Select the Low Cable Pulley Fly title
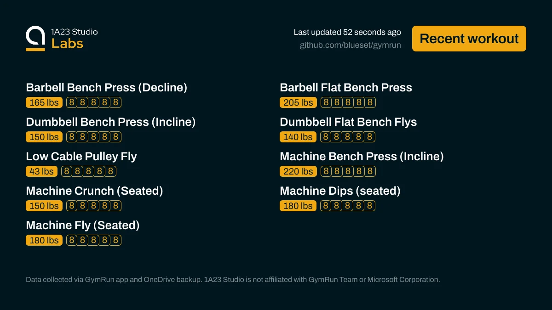This screenshot has height=310, width=552. click(81, 156)
